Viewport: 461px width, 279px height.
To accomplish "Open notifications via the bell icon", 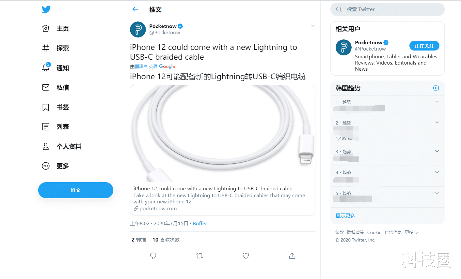I will pyautogui.click(x=46, y=68).
